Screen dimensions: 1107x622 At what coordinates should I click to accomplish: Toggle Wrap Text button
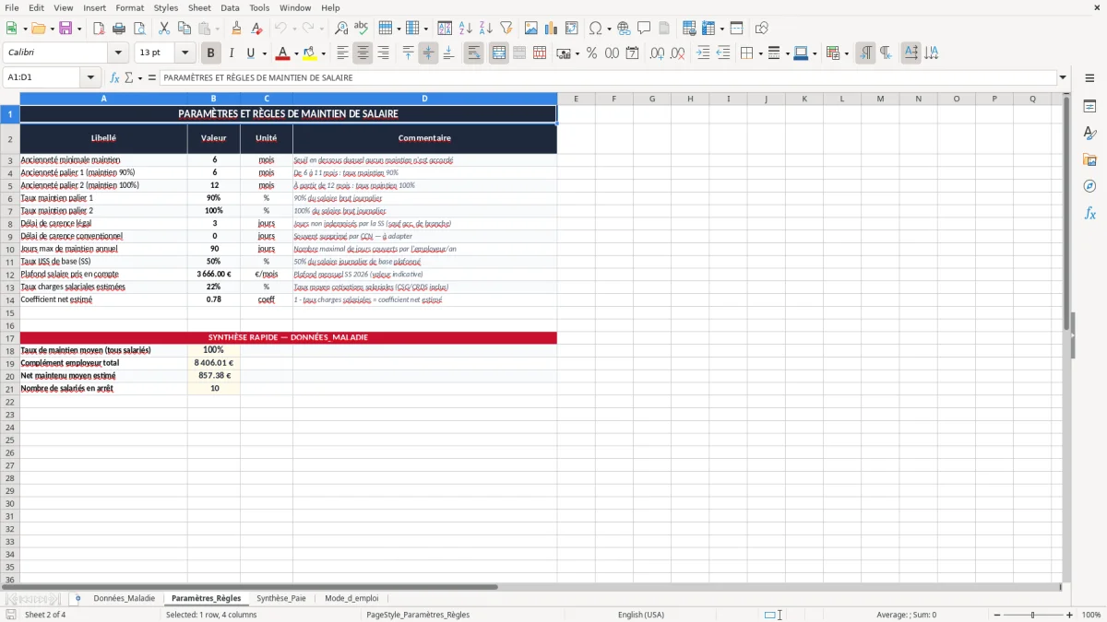pyautogui.click(x=473, y=53)
